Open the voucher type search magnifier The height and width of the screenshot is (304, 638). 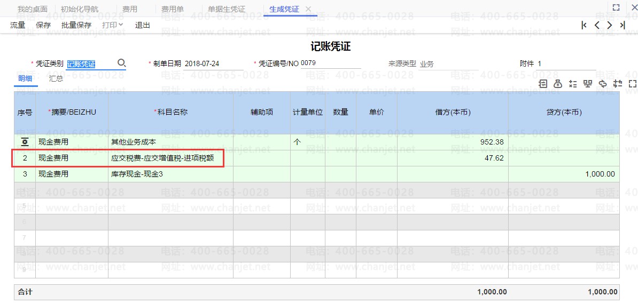121,63
